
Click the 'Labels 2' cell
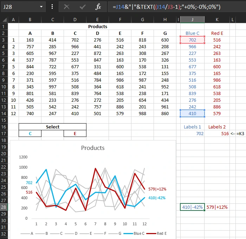tap(217, 127)
